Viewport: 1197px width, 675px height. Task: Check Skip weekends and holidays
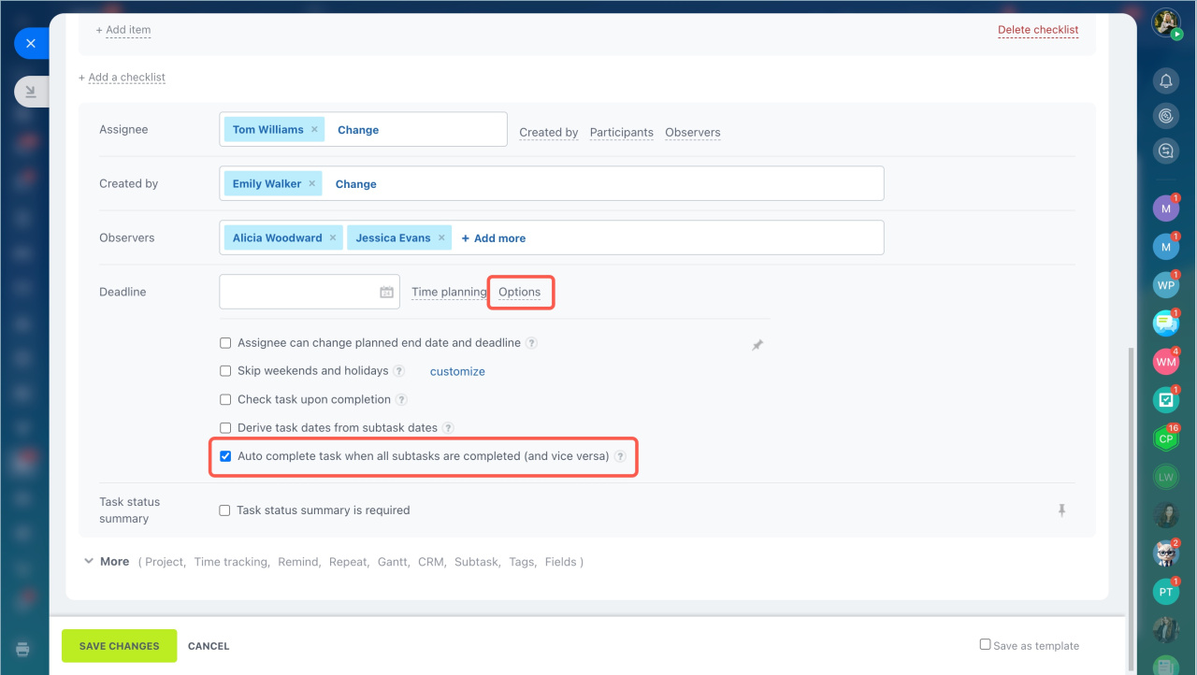(x=225, y=371)
